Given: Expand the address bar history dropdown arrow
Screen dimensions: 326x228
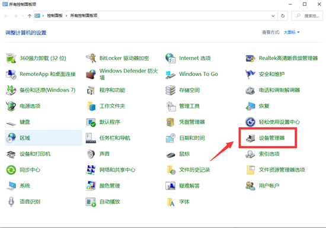Looking at the screenshot, I should click(x=273, y=16).
